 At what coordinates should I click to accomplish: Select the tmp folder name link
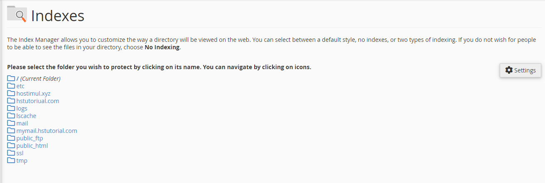[x=22, y=161]
